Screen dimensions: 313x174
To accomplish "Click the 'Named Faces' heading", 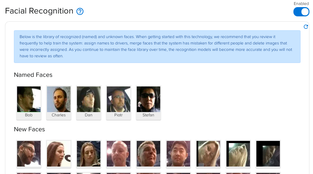I will pos(33,75).
